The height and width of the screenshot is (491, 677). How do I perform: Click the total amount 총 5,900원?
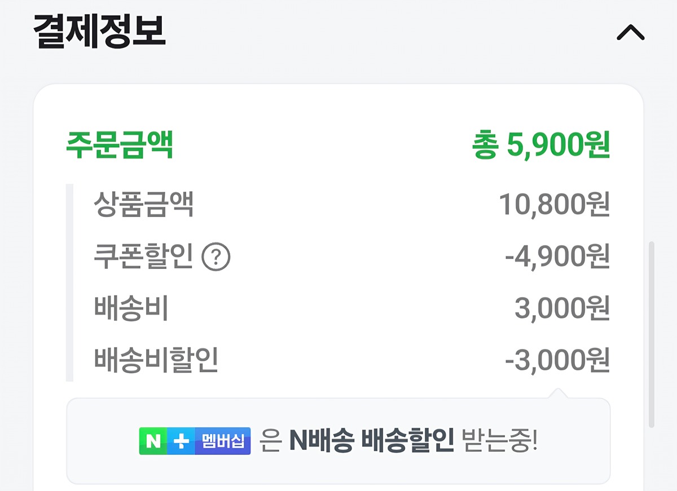(x=541, y=146)
